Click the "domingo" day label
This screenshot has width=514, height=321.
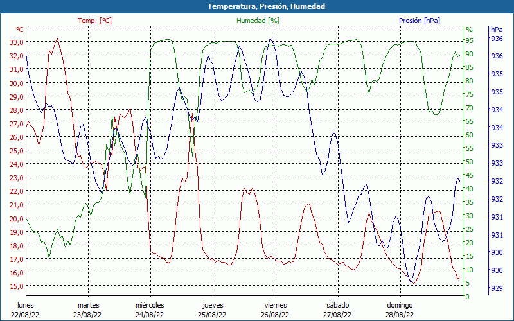(400, 306)
